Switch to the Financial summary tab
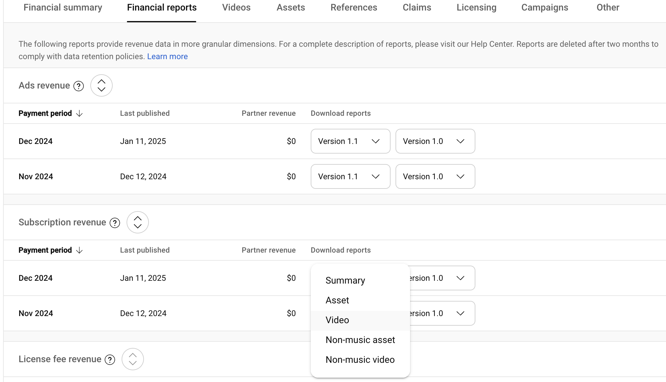Viewport: 666px width, 382px height. click(x=63, y=7)
